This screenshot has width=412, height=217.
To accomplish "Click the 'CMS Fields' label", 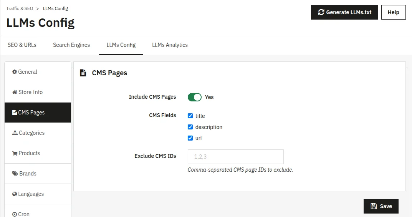I will click(162, 115).
